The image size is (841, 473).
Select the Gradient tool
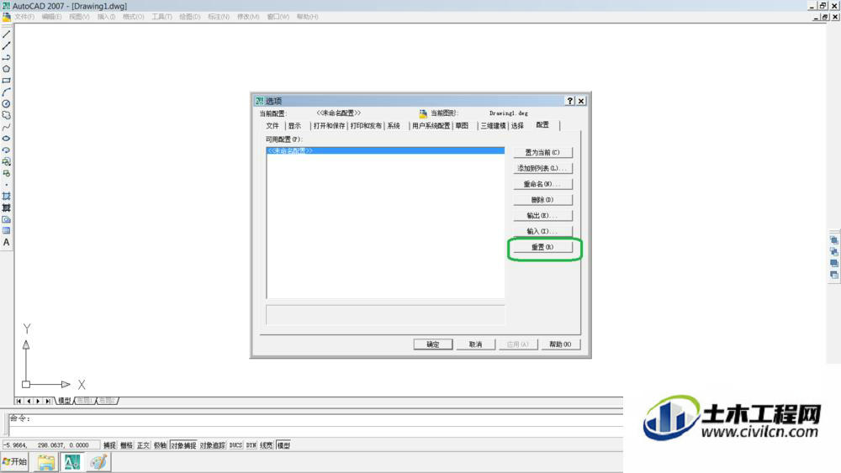[x=7, y=208]
